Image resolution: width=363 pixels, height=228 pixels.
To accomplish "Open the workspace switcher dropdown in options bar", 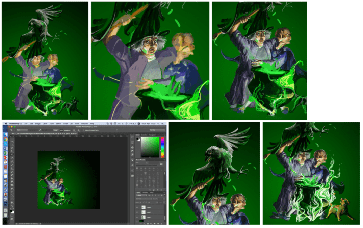I will [156, 130].
